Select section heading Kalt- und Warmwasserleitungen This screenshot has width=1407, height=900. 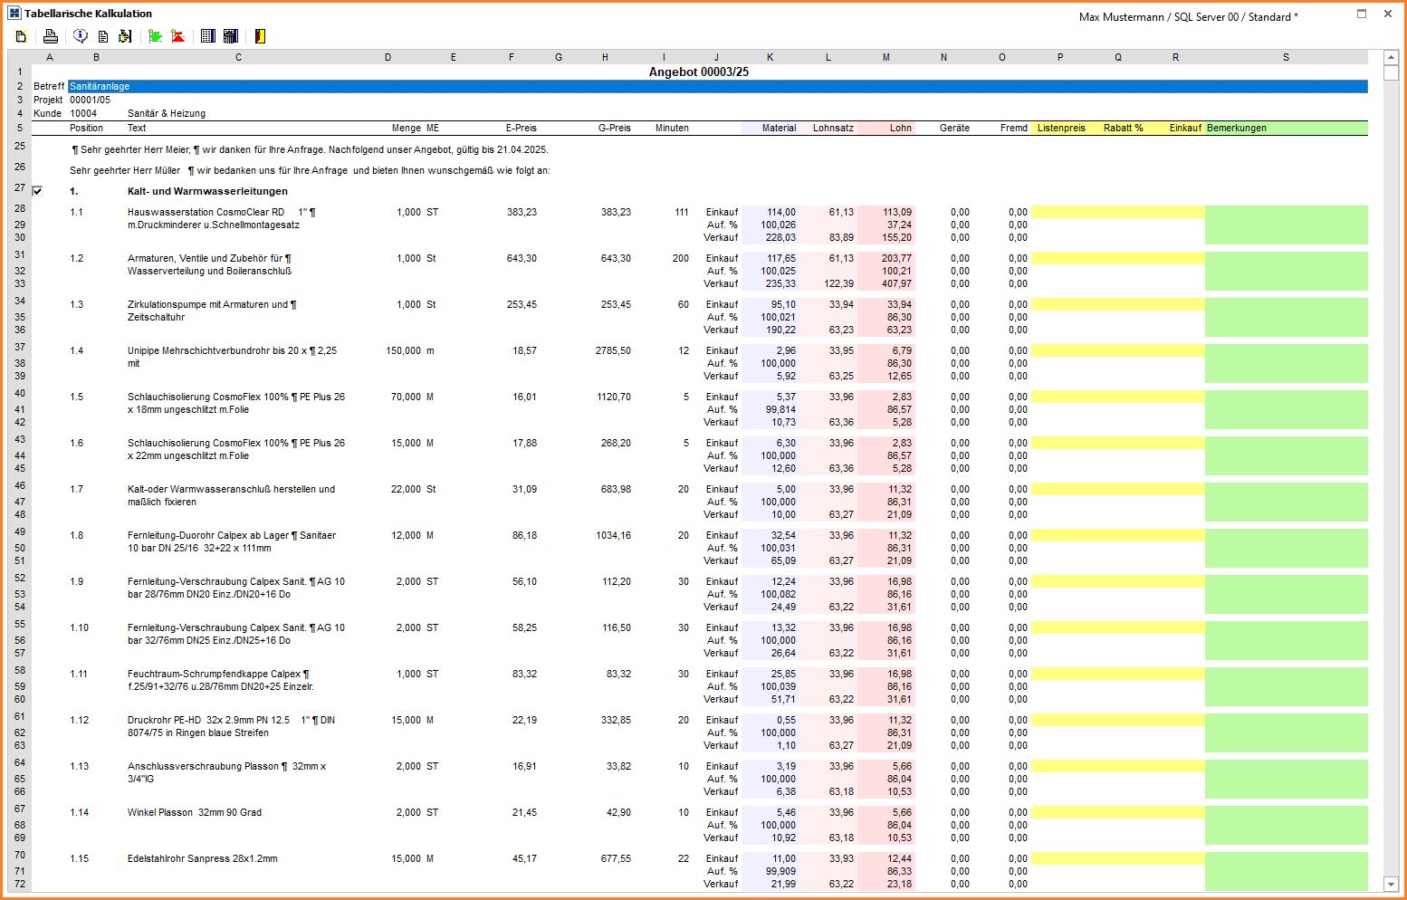(207, 191)
